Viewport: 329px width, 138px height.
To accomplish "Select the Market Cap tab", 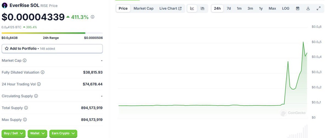I will point(143,8).
